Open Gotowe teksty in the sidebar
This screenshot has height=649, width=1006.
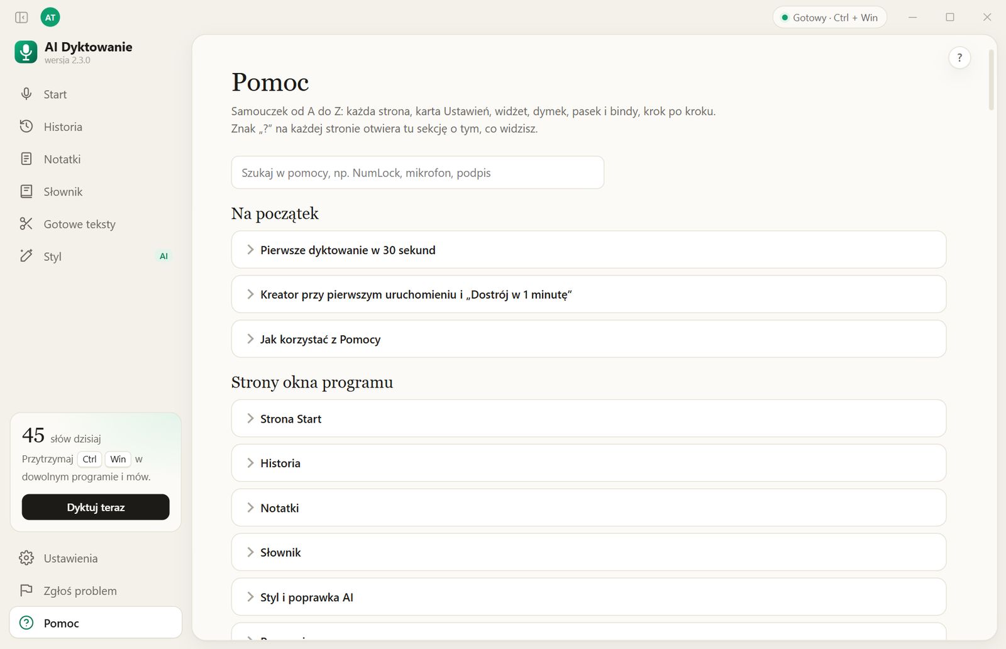pyautogui.click(x=96, y=224)
